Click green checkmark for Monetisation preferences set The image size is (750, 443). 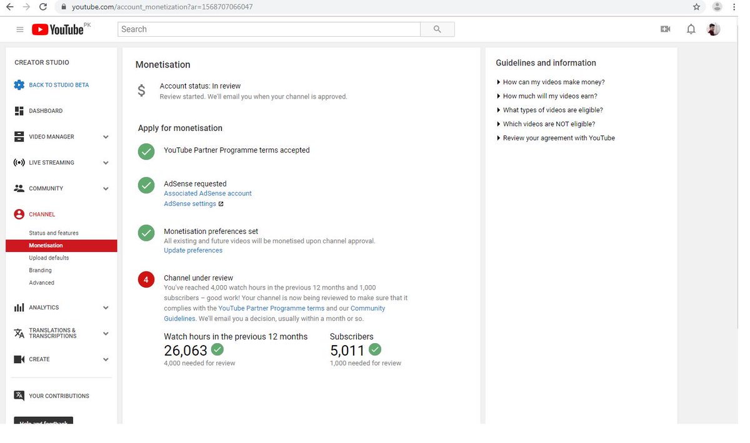tap(146, 233)
